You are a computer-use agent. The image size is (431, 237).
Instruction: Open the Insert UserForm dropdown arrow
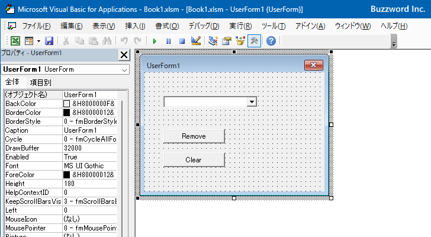pos(38,41)
